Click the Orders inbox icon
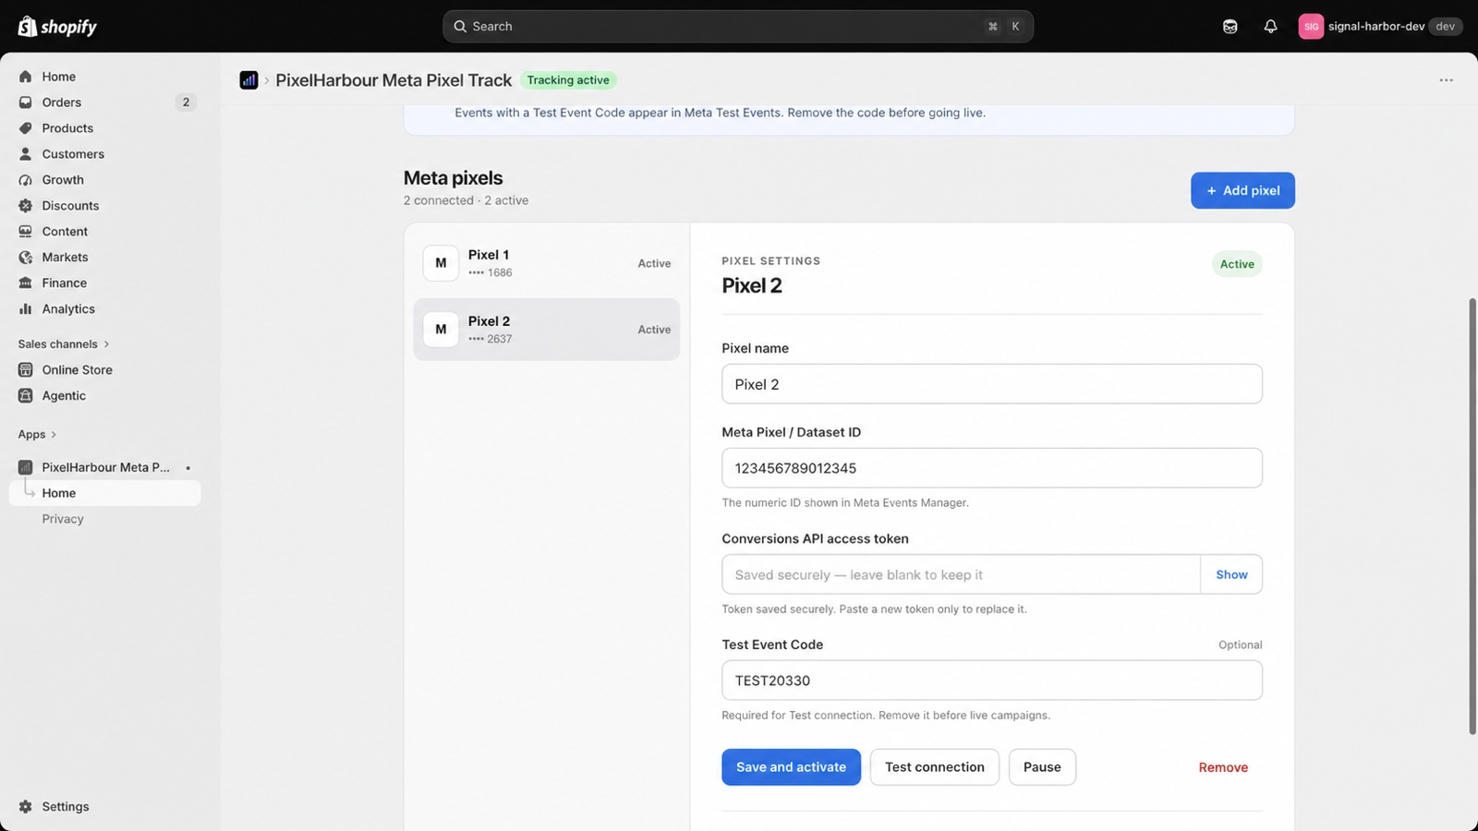 click(x=26, y=102)
